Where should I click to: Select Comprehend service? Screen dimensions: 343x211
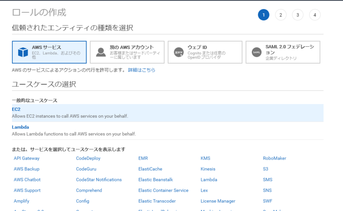click(89, 190)
